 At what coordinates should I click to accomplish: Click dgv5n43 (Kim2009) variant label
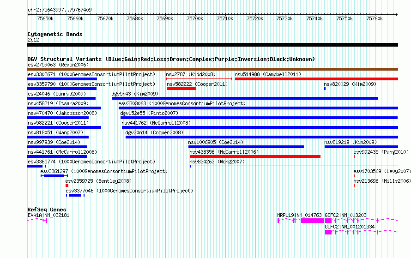tap(135, 94)
